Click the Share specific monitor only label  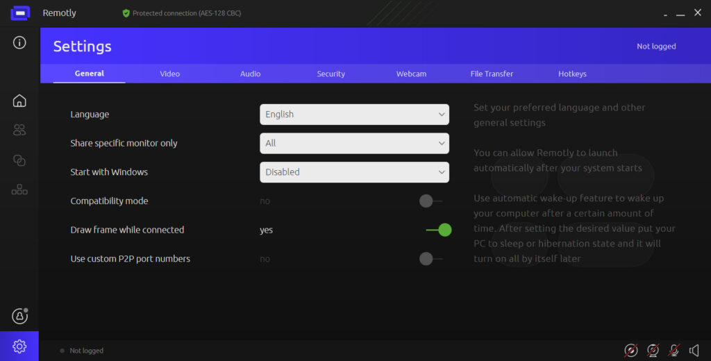pyautogui.click(x=124, y=143)
